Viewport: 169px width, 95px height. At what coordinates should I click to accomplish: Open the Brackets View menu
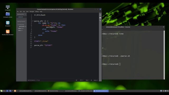pyautogui.click(x=27, y=12)
